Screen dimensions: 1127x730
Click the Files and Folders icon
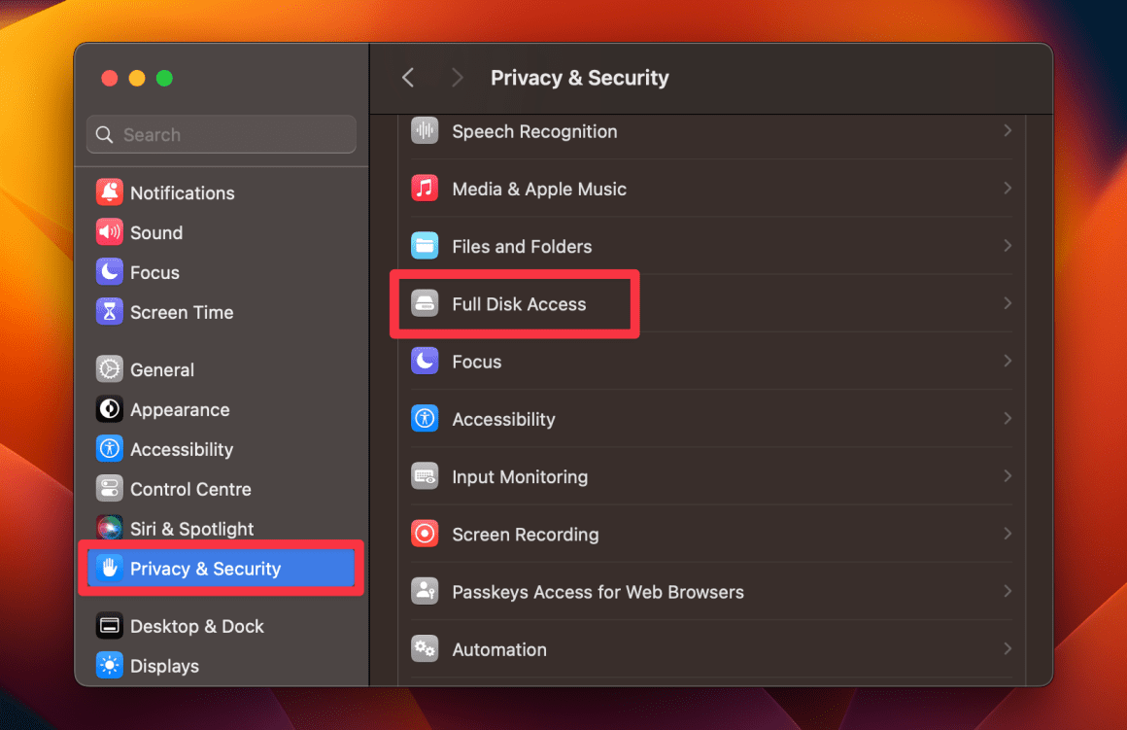point(425,246)
